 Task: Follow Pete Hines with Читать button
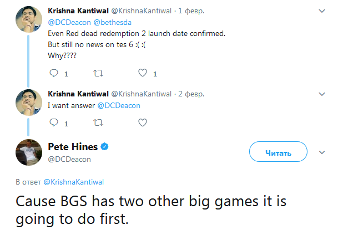(x=278, y=152)
